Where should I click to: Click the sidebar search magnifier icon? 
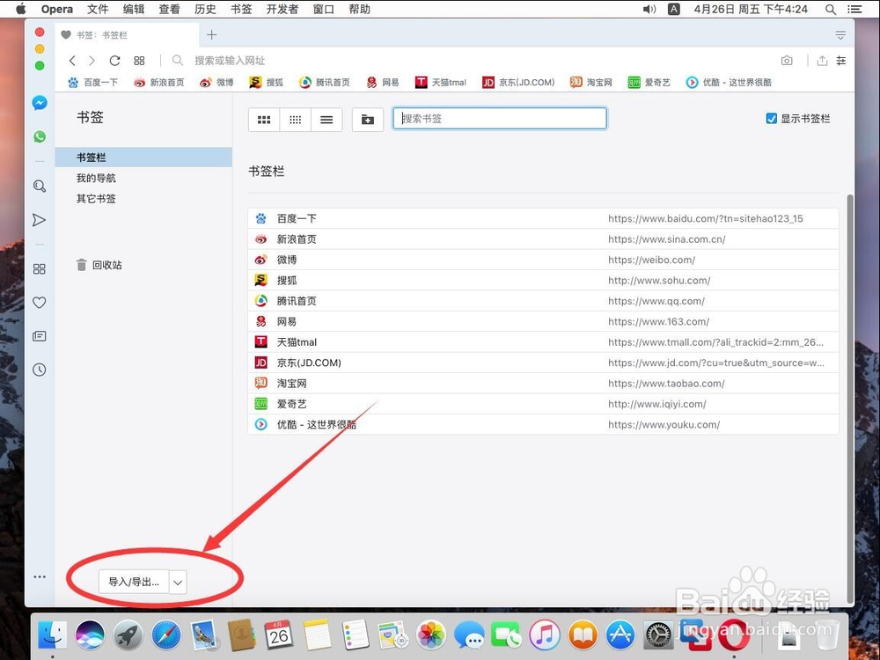(40, 187)
